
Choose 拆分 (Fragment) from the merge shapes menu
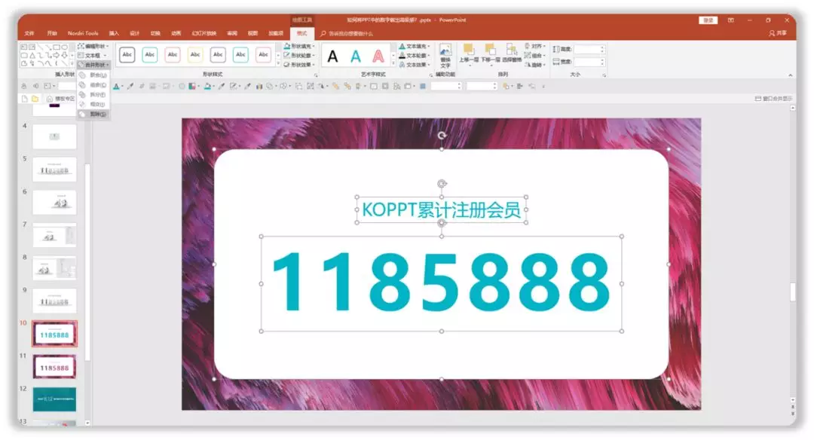click(x=93, y=94)
